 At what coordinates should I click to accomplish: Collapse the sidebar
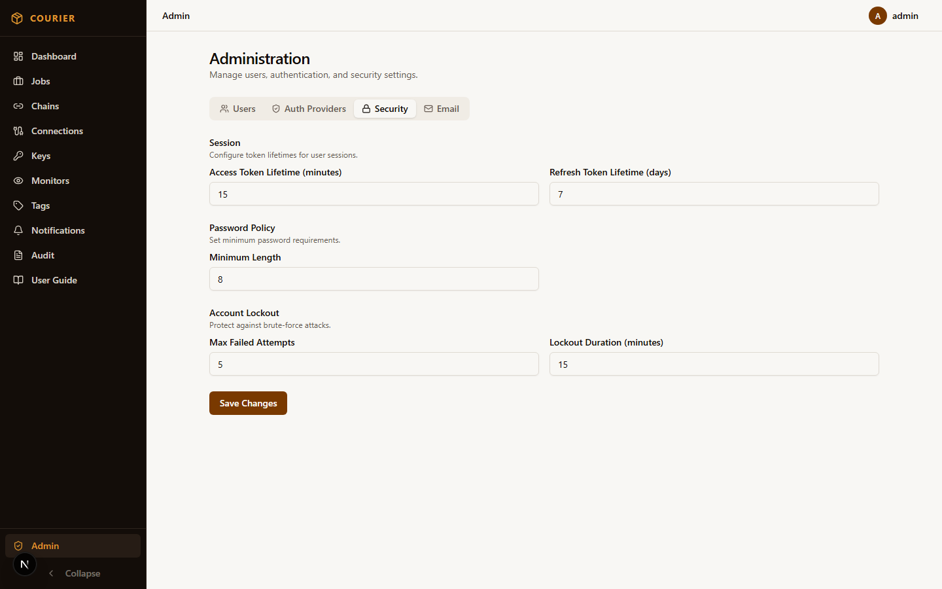(75, 573)
